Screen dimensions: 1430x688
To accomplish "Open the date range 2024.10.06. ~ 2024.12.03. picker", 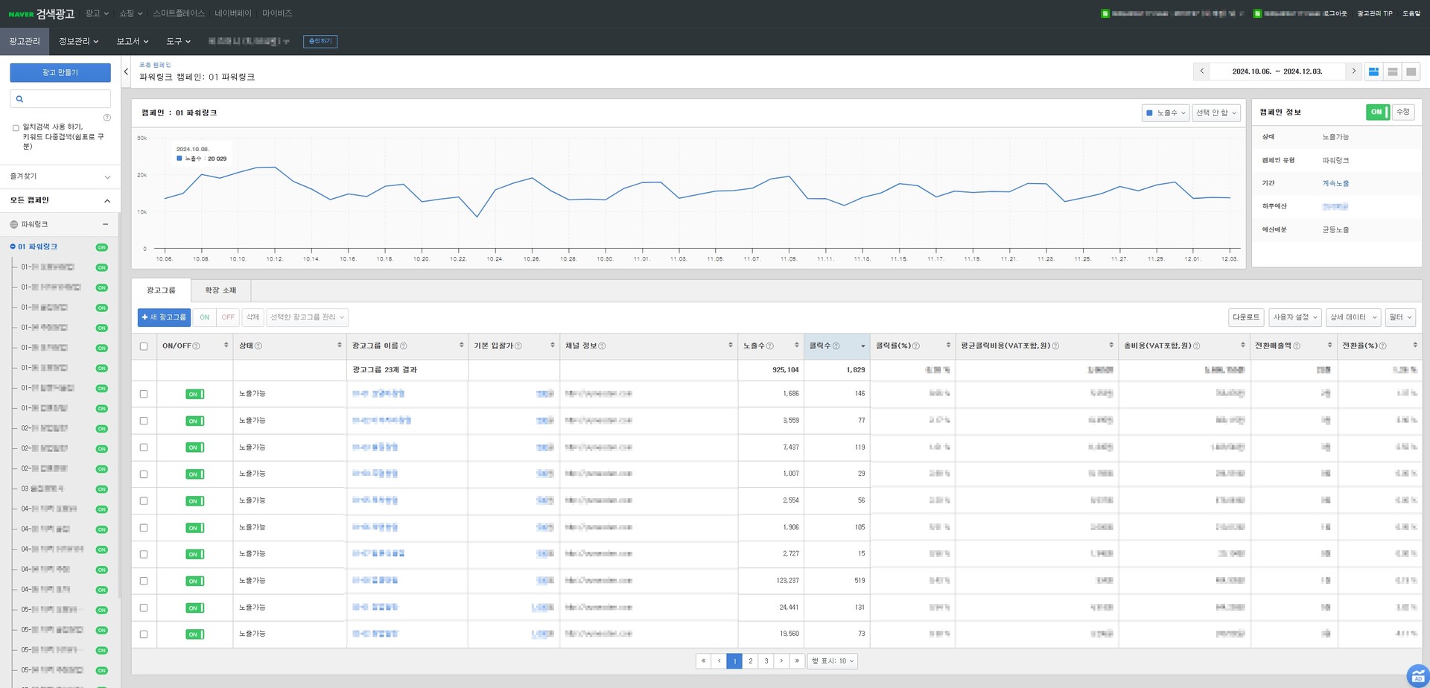I will [x=1277, y=71].
